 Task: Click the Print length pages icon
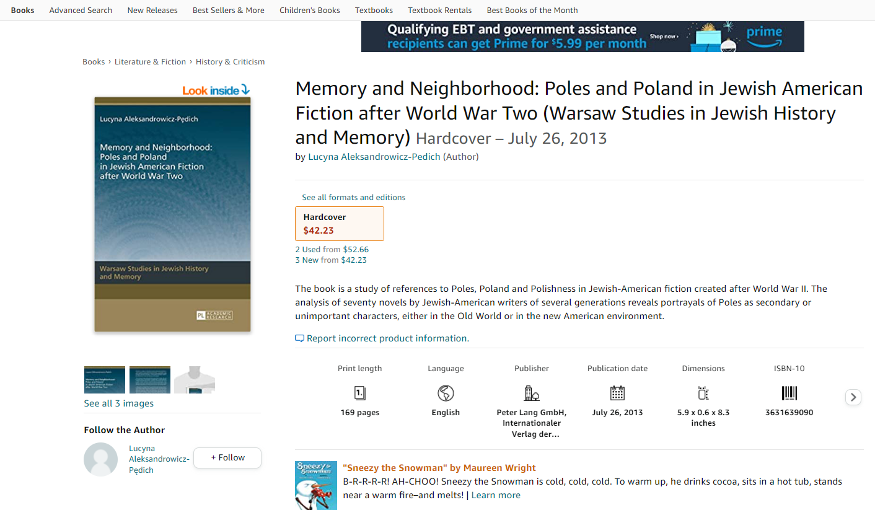coord(359,393)
